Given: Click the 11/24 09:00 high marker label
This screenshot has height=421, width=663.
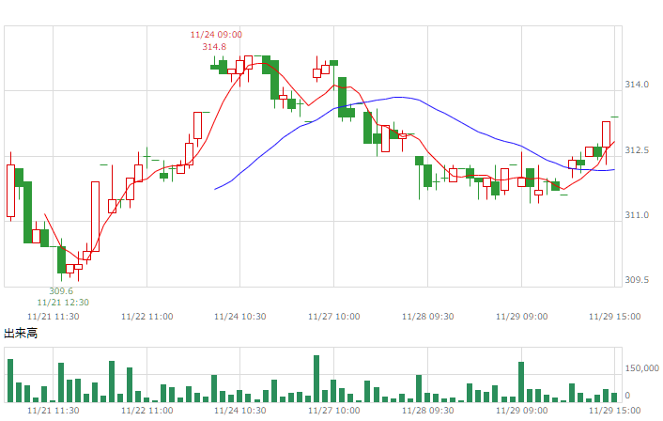Looking at the screenshot, I should [x=216, y=35].
